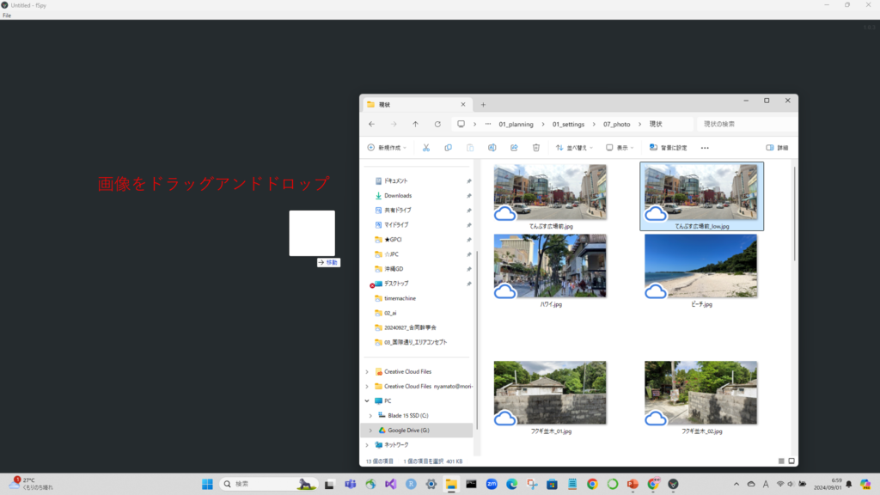Click the Cut scissors icon in Explorer toolbar

tap(425, 148)
